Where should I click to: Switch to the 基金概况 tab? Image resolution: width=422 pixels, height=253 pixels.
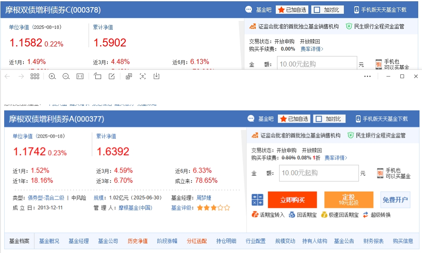(49, 241)
